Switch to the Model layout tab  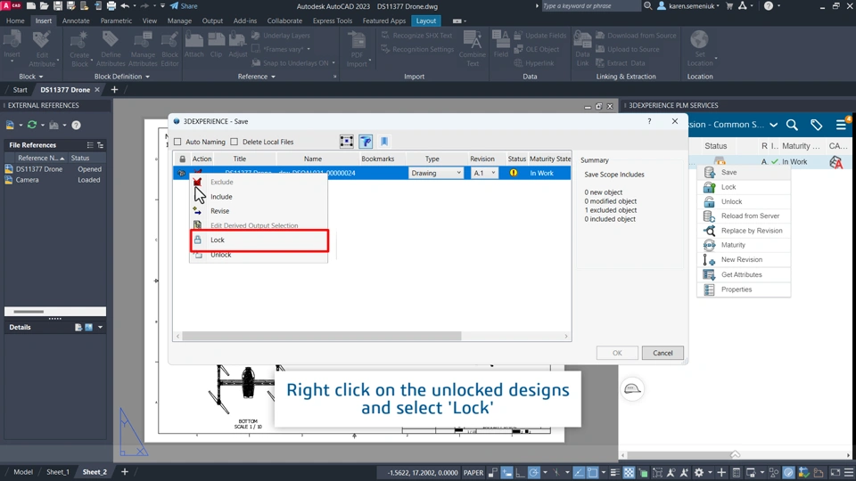pos(23,472)
